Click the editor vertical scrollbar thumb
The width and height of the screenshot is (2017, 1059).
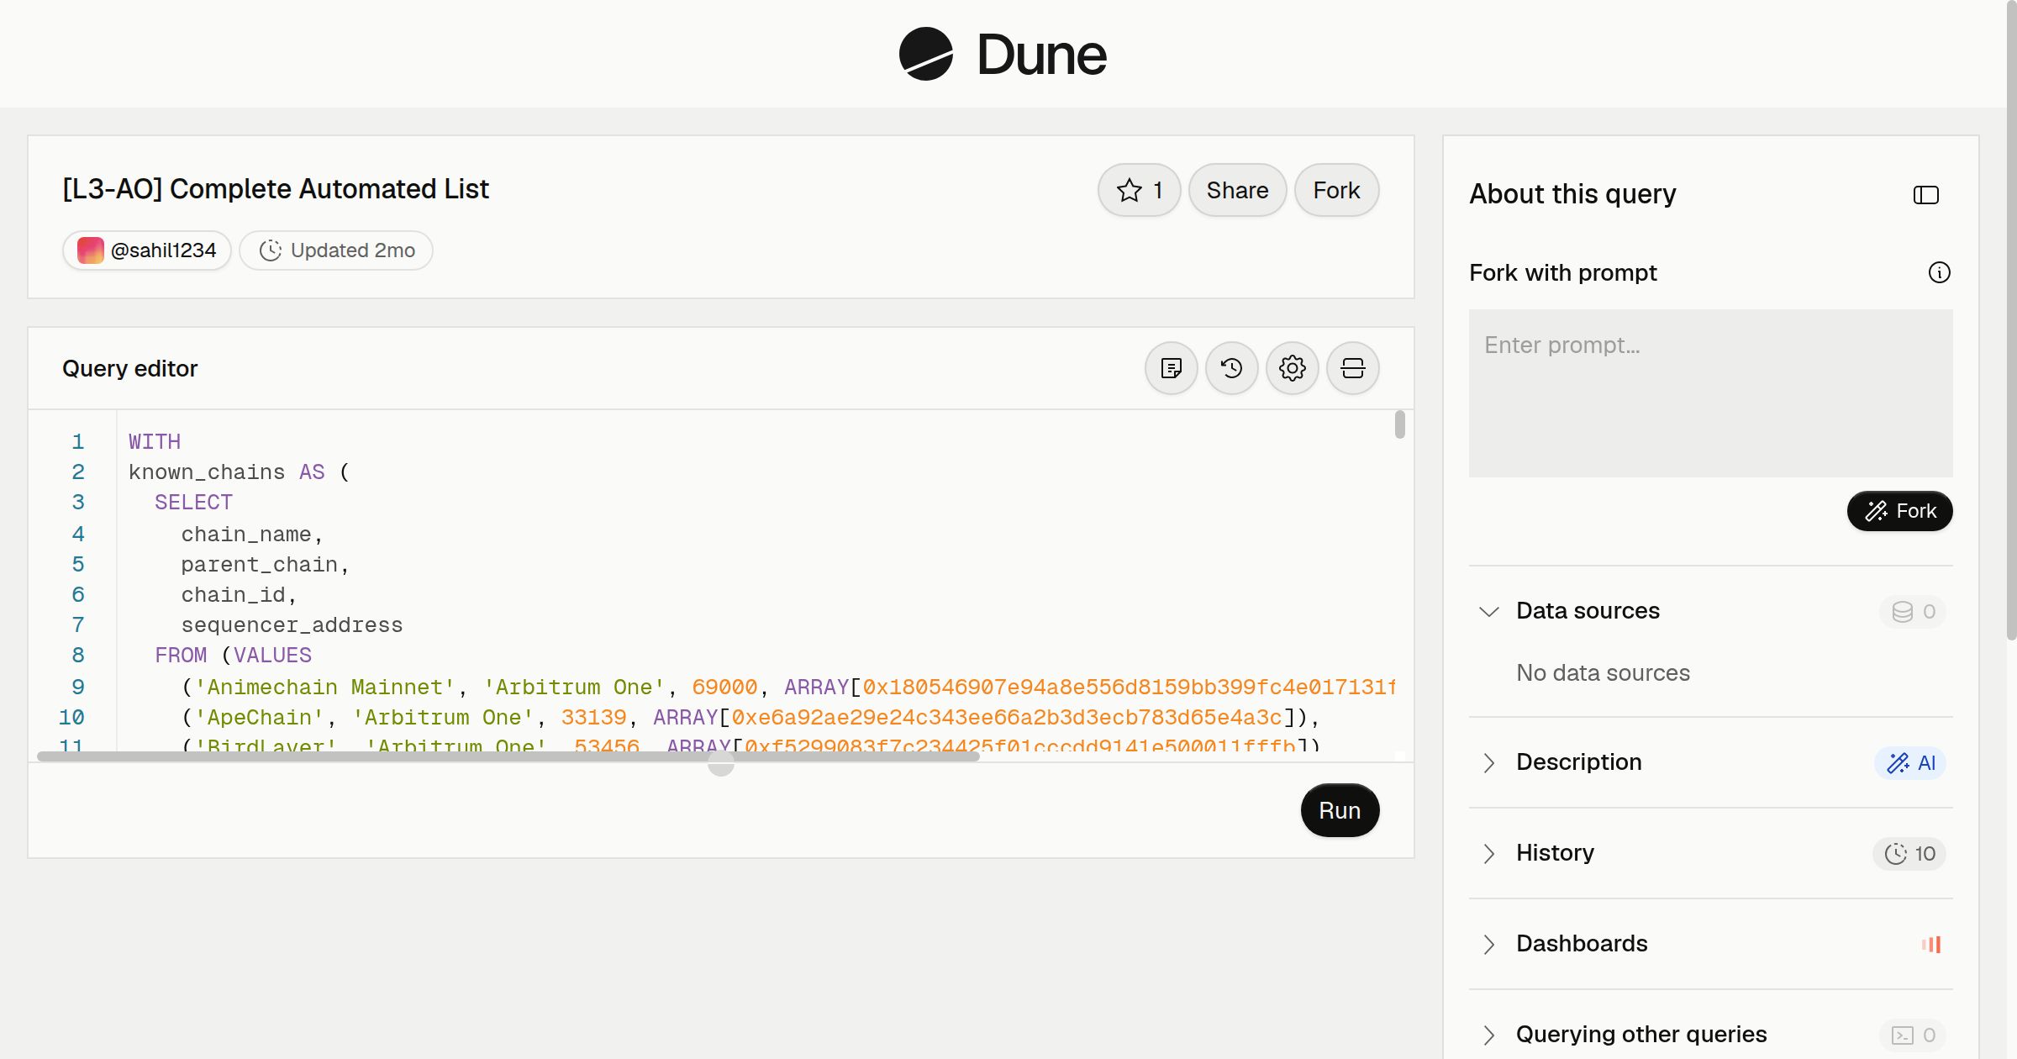pos(1399,424)
